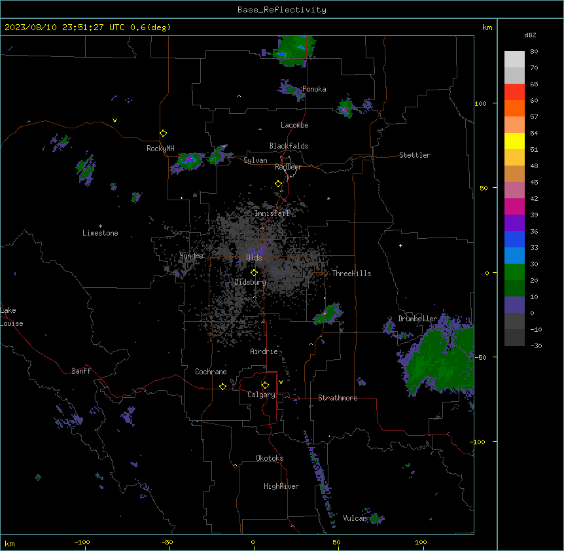Click the Cochrane town label
This screenshot has height=551, width=564.
[211, 372]
